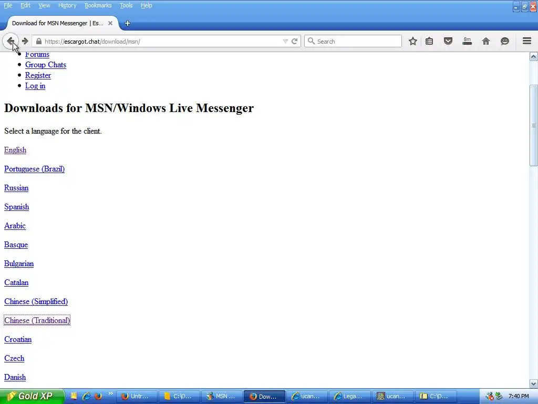Select the Spanish language link
This screenshot has height=404, width=538.
pos(16,207)
